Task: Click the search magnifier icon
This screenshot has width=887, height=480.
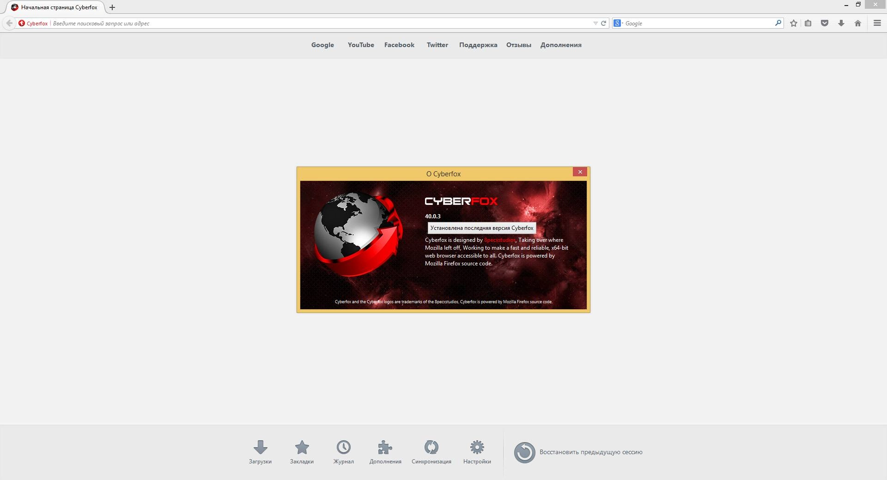Action: point(778,23)
